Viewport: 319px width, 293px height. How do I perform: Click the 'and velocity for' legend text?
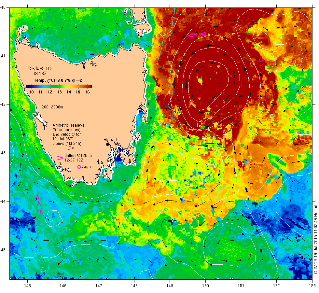pyautogui.click(x=66, y=134)
